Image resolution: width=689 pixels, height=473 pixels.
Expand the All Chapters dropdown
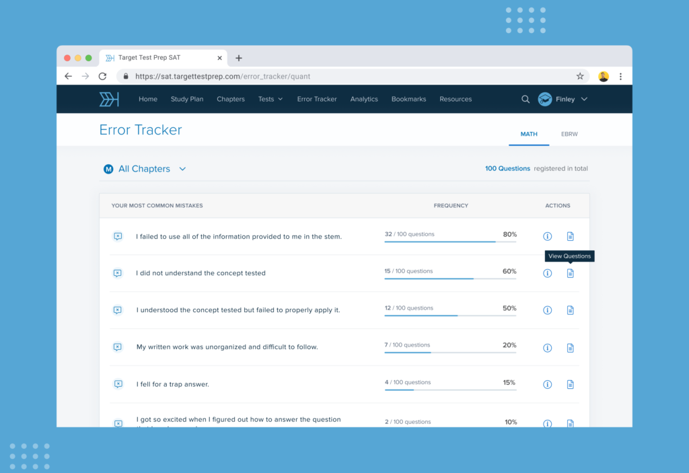click(x=182, y=169)
